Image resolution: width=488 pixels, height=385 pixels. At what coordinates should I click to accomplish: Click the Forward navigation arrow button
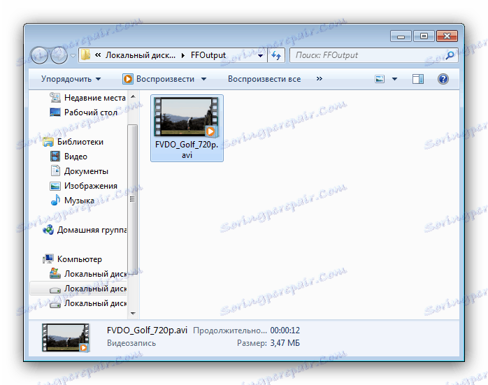point(59,56)
